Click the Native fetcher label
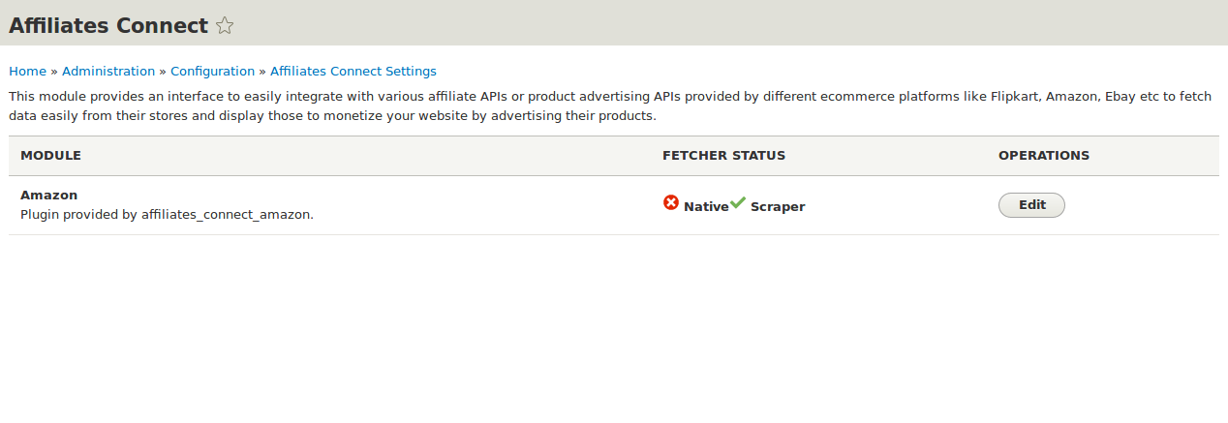The height and width of the screenshot is (423, 1228). [705, 206]
